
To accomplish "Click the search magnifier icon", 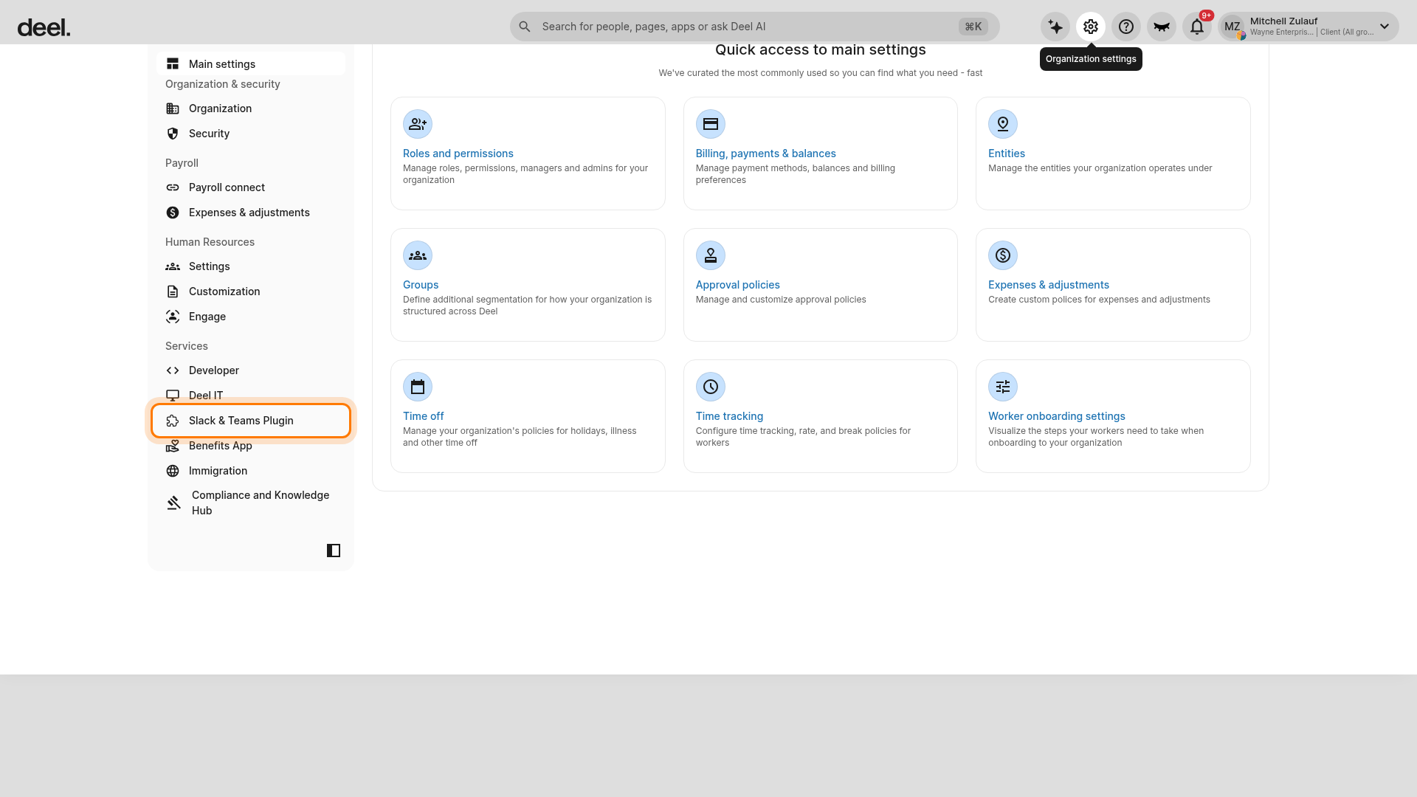I will tap(525, 27).
